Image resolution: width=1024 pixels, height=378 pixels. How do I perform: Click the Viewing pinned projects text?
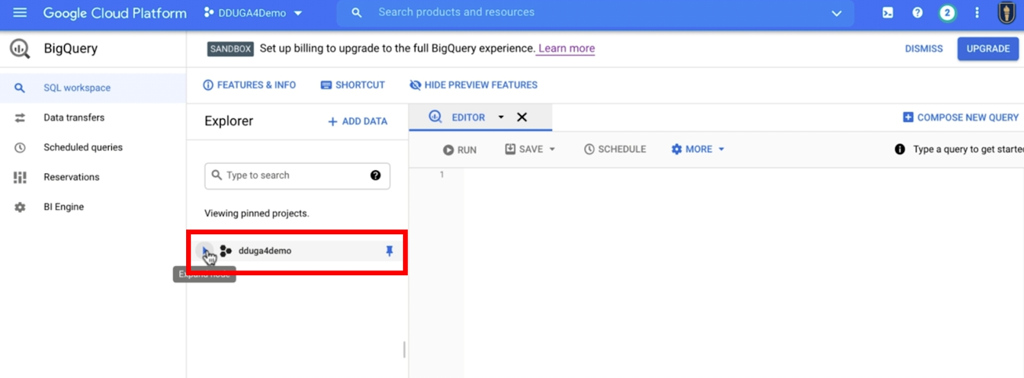click(257, 214)
